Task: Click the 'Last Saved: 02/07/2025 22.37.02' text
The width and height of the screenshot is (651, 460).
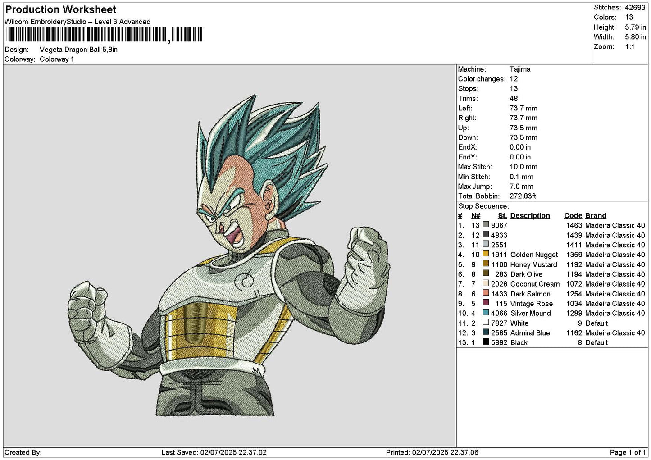Action: (214, 452)
